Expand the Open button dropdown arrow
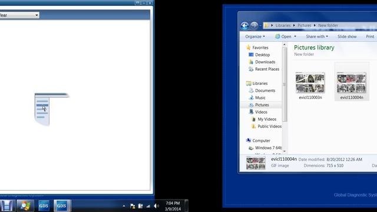This screenshot has height=212, width=377. pyautogui.click(x=295, y=37)
